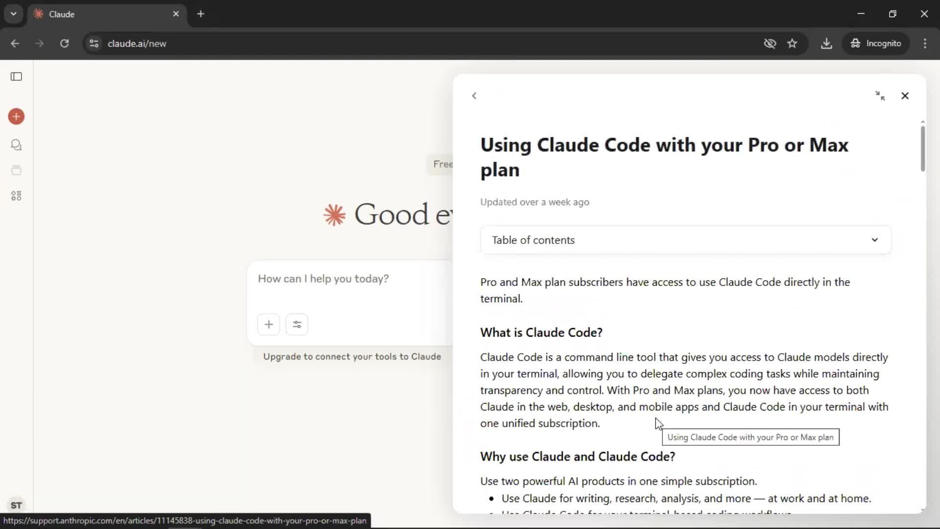This screenshot has height=529, width=940.
Task: Reload the claude.ai page
Action: tap(64, 44)
